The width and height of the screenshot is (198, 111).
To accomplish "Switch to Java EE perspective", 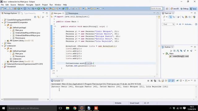I will [x=174, y=9].
